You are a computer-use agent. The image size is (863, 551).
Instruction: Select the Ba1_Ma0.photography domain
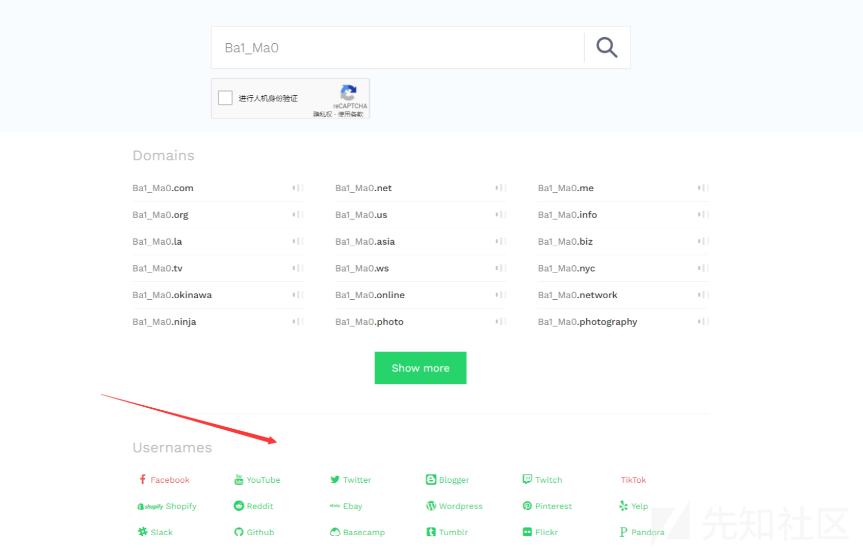[587, 322]
